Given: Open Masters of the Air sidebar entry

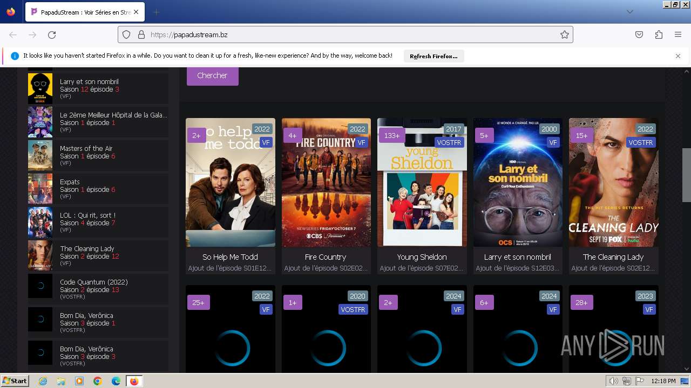Looking at the screenshot, I should [x=98, y=155].
